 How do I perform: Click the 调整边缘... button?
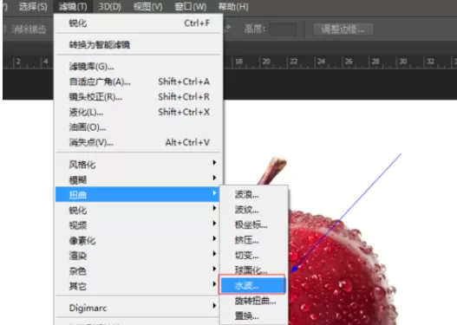coord(343,29)
